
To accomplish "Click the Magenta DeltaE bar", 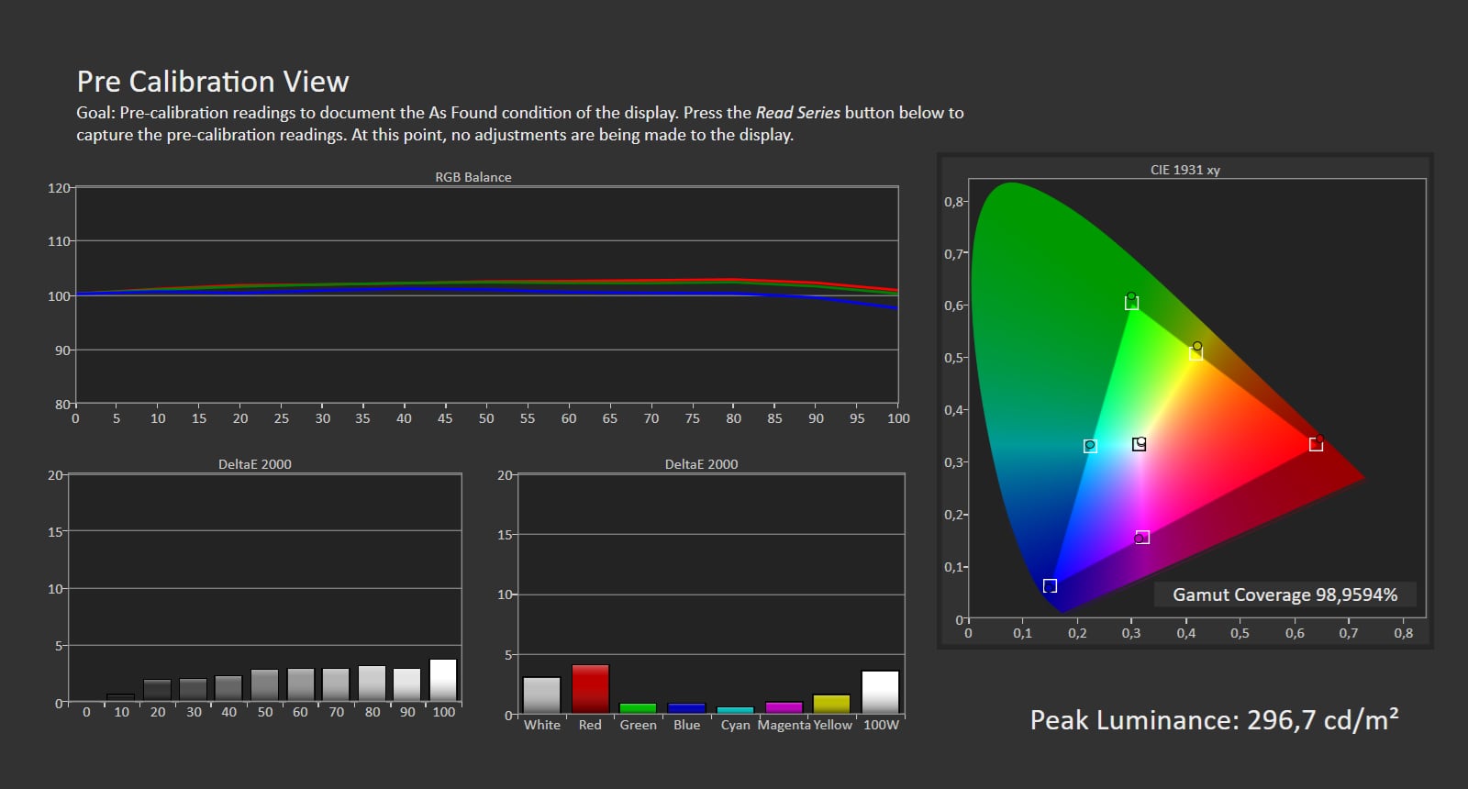I will click(x=784, y=707).
